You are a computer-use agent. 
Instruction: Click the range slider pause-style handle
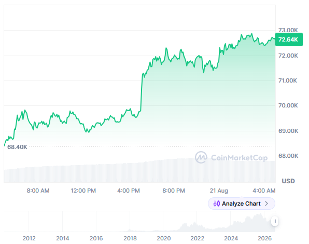(x=274, y=221)
